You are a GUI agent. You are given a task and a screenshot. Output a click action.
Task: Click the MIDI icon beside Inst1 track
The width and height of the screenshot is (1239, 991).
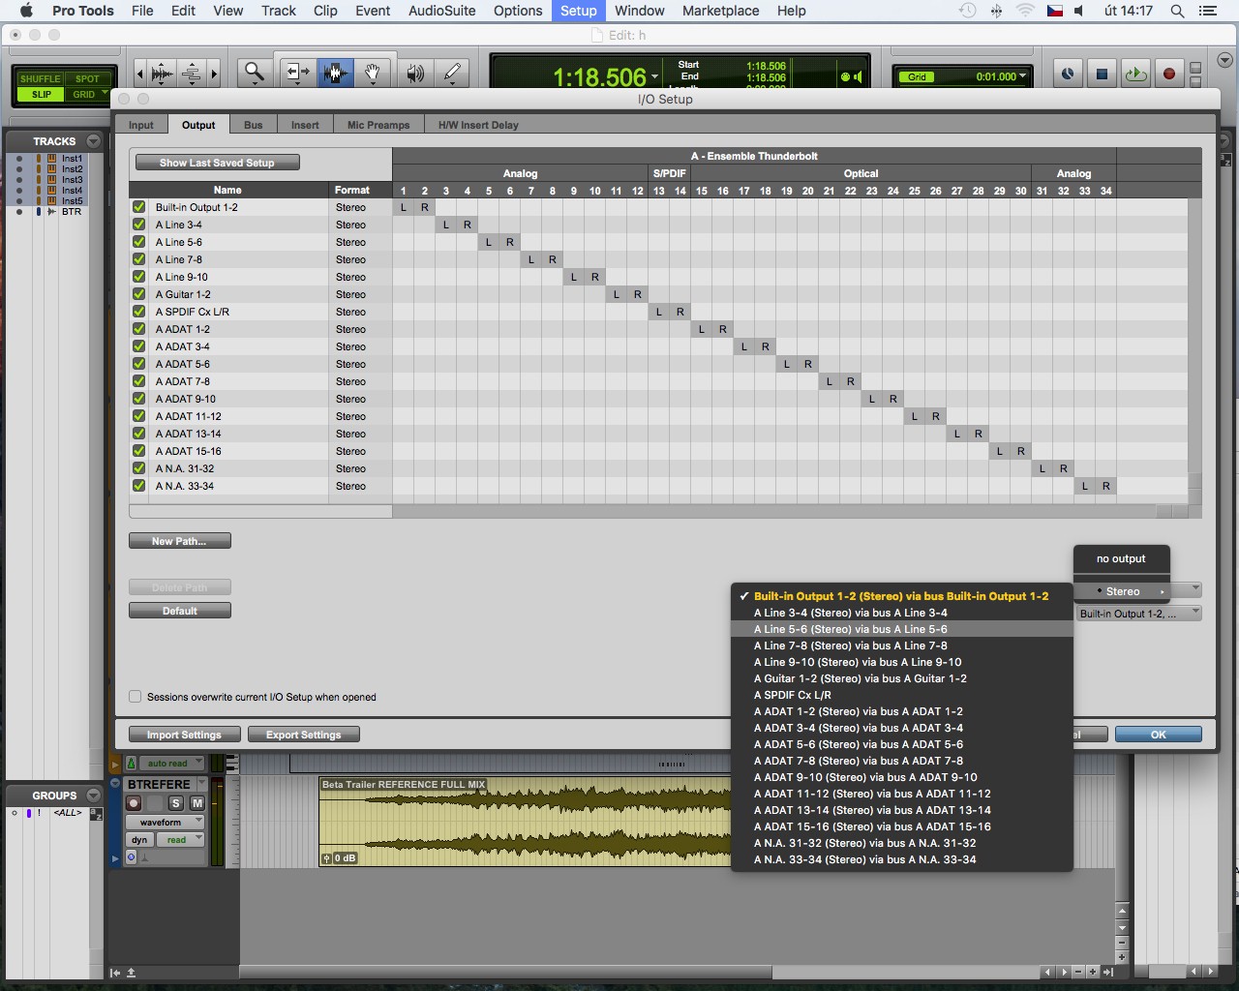[x=51, y=158]
